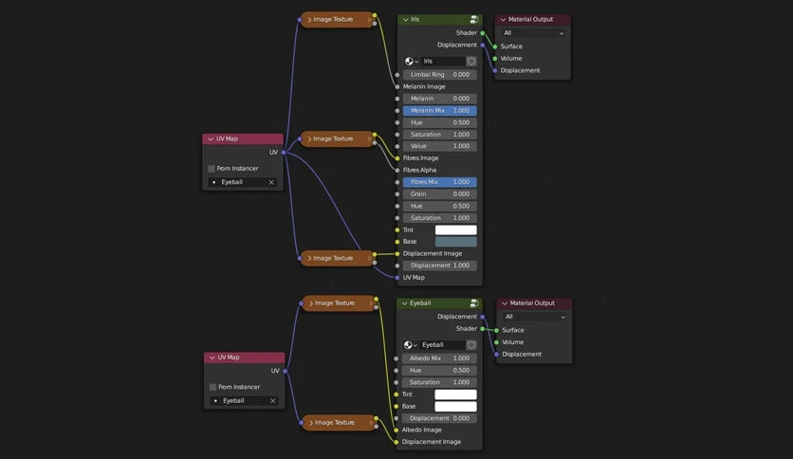Open node tree browser icon next to Eyeball name
The height and width of the screenshot is (459, 793).
410,345
